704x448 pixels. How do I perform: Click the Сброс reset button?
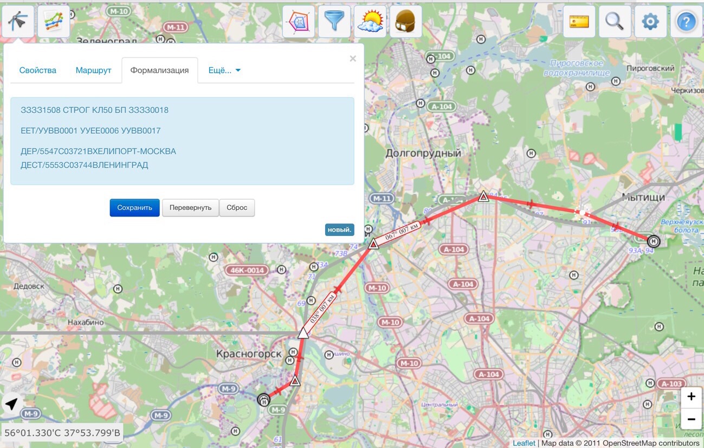coord(237,208)
